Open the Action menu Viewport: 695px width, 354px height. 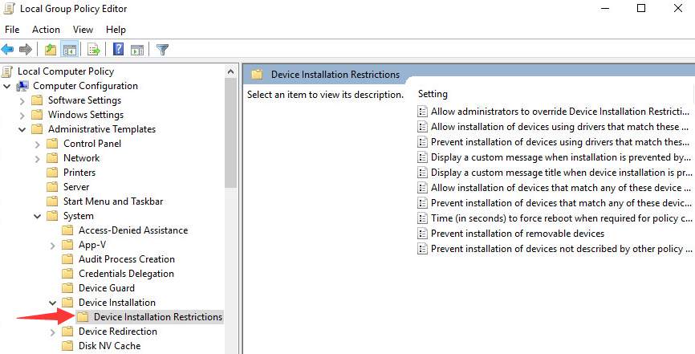[x=46, y=30]
